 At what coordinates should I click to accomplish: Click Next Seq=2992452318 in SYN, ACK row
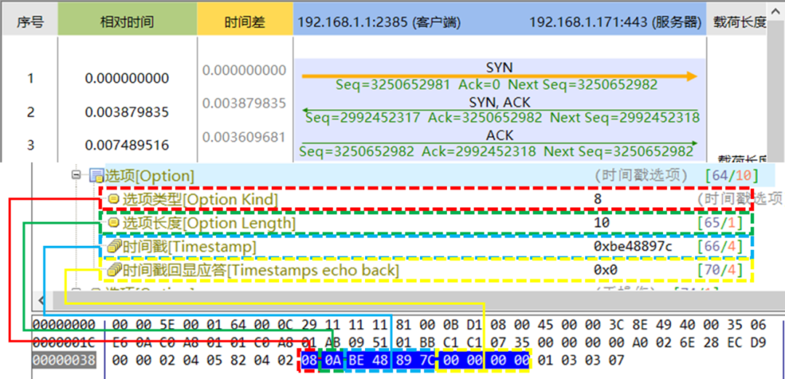point(624,118)
